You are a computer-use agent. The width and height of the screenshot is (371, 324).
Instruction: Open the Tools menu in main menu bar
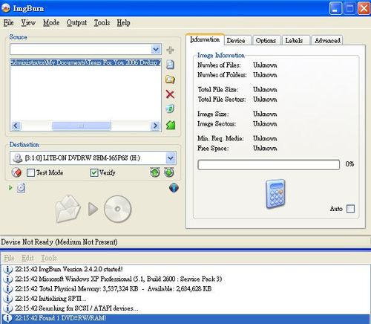(102, 23)
